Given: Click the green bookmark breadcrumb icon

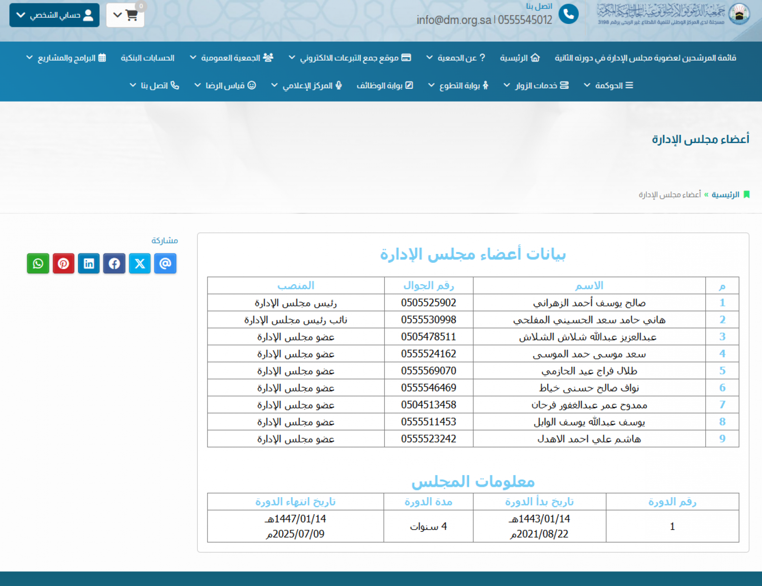Looking at the screenshot, I should (x=746, y=195).
